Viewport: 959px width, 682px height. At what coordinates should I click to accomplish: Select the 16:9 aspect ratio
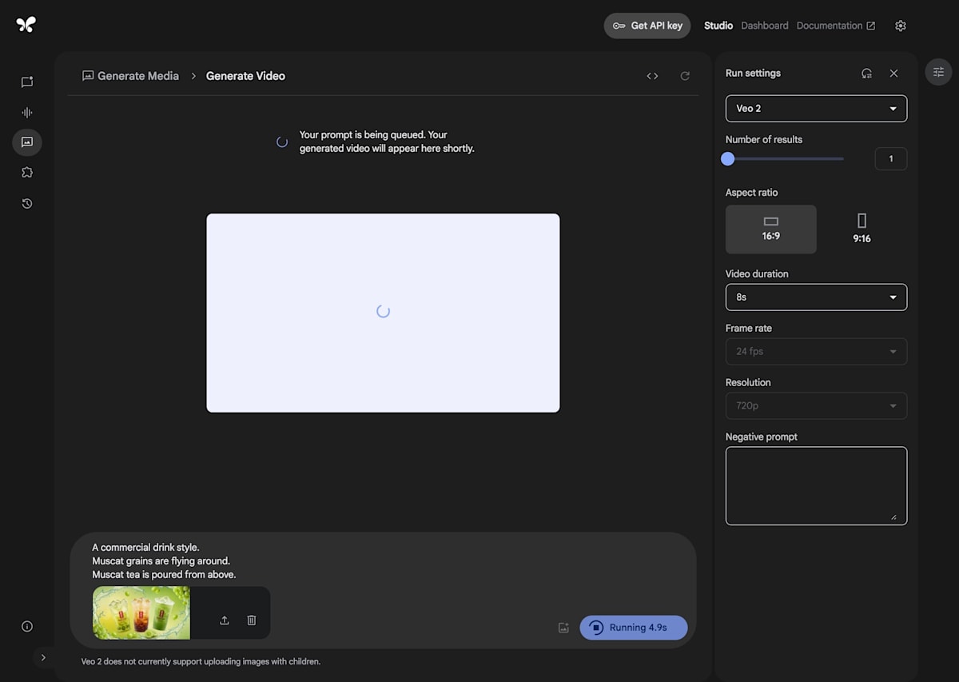click(x=771, y=229)
